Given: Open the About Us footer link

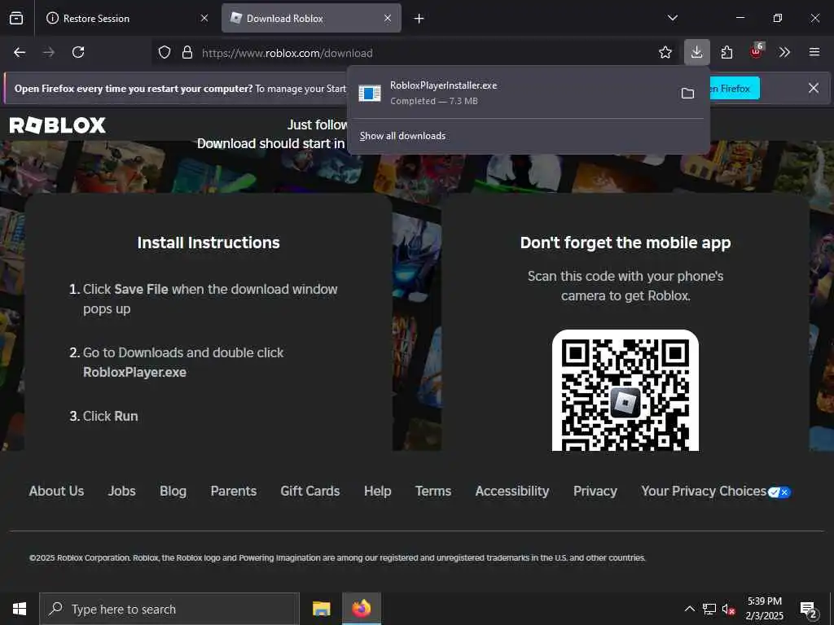Looking at the screenshot, I should pos(56,491).
